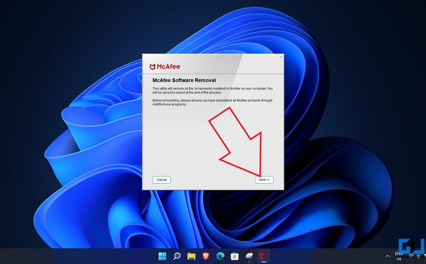Open the Wi-Fi network icon in tray

[411, 256]
